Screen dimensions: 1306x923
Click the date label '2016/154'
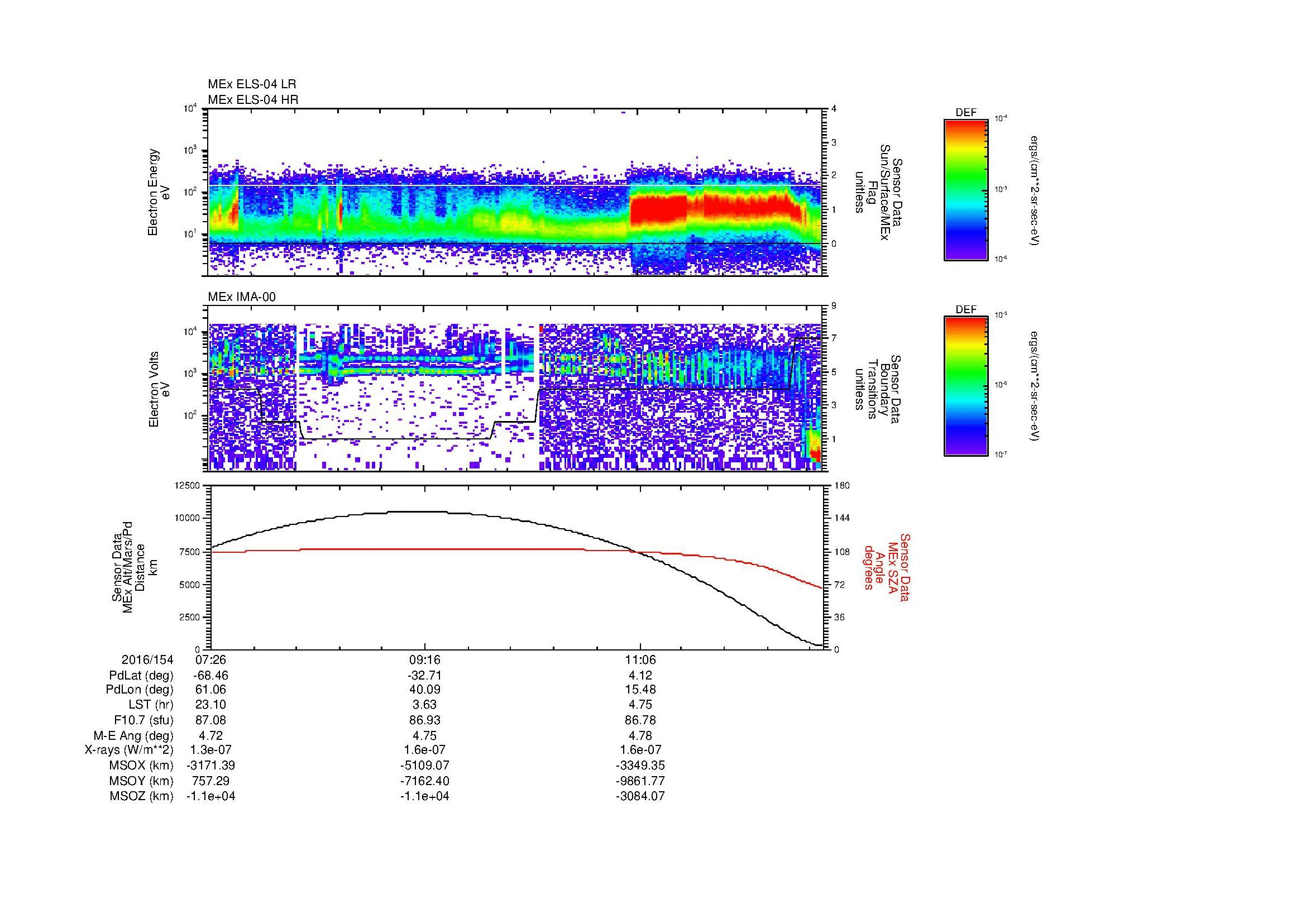point(147,660)
